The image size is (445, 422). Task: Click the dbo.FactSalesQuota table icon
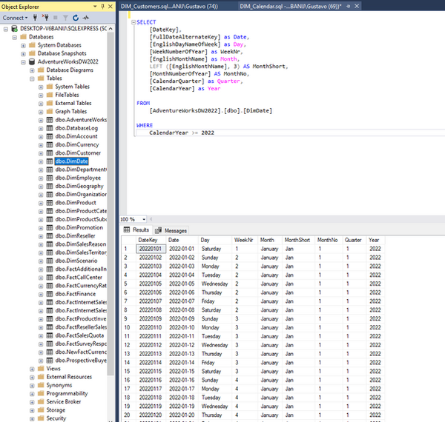point(50,335)
